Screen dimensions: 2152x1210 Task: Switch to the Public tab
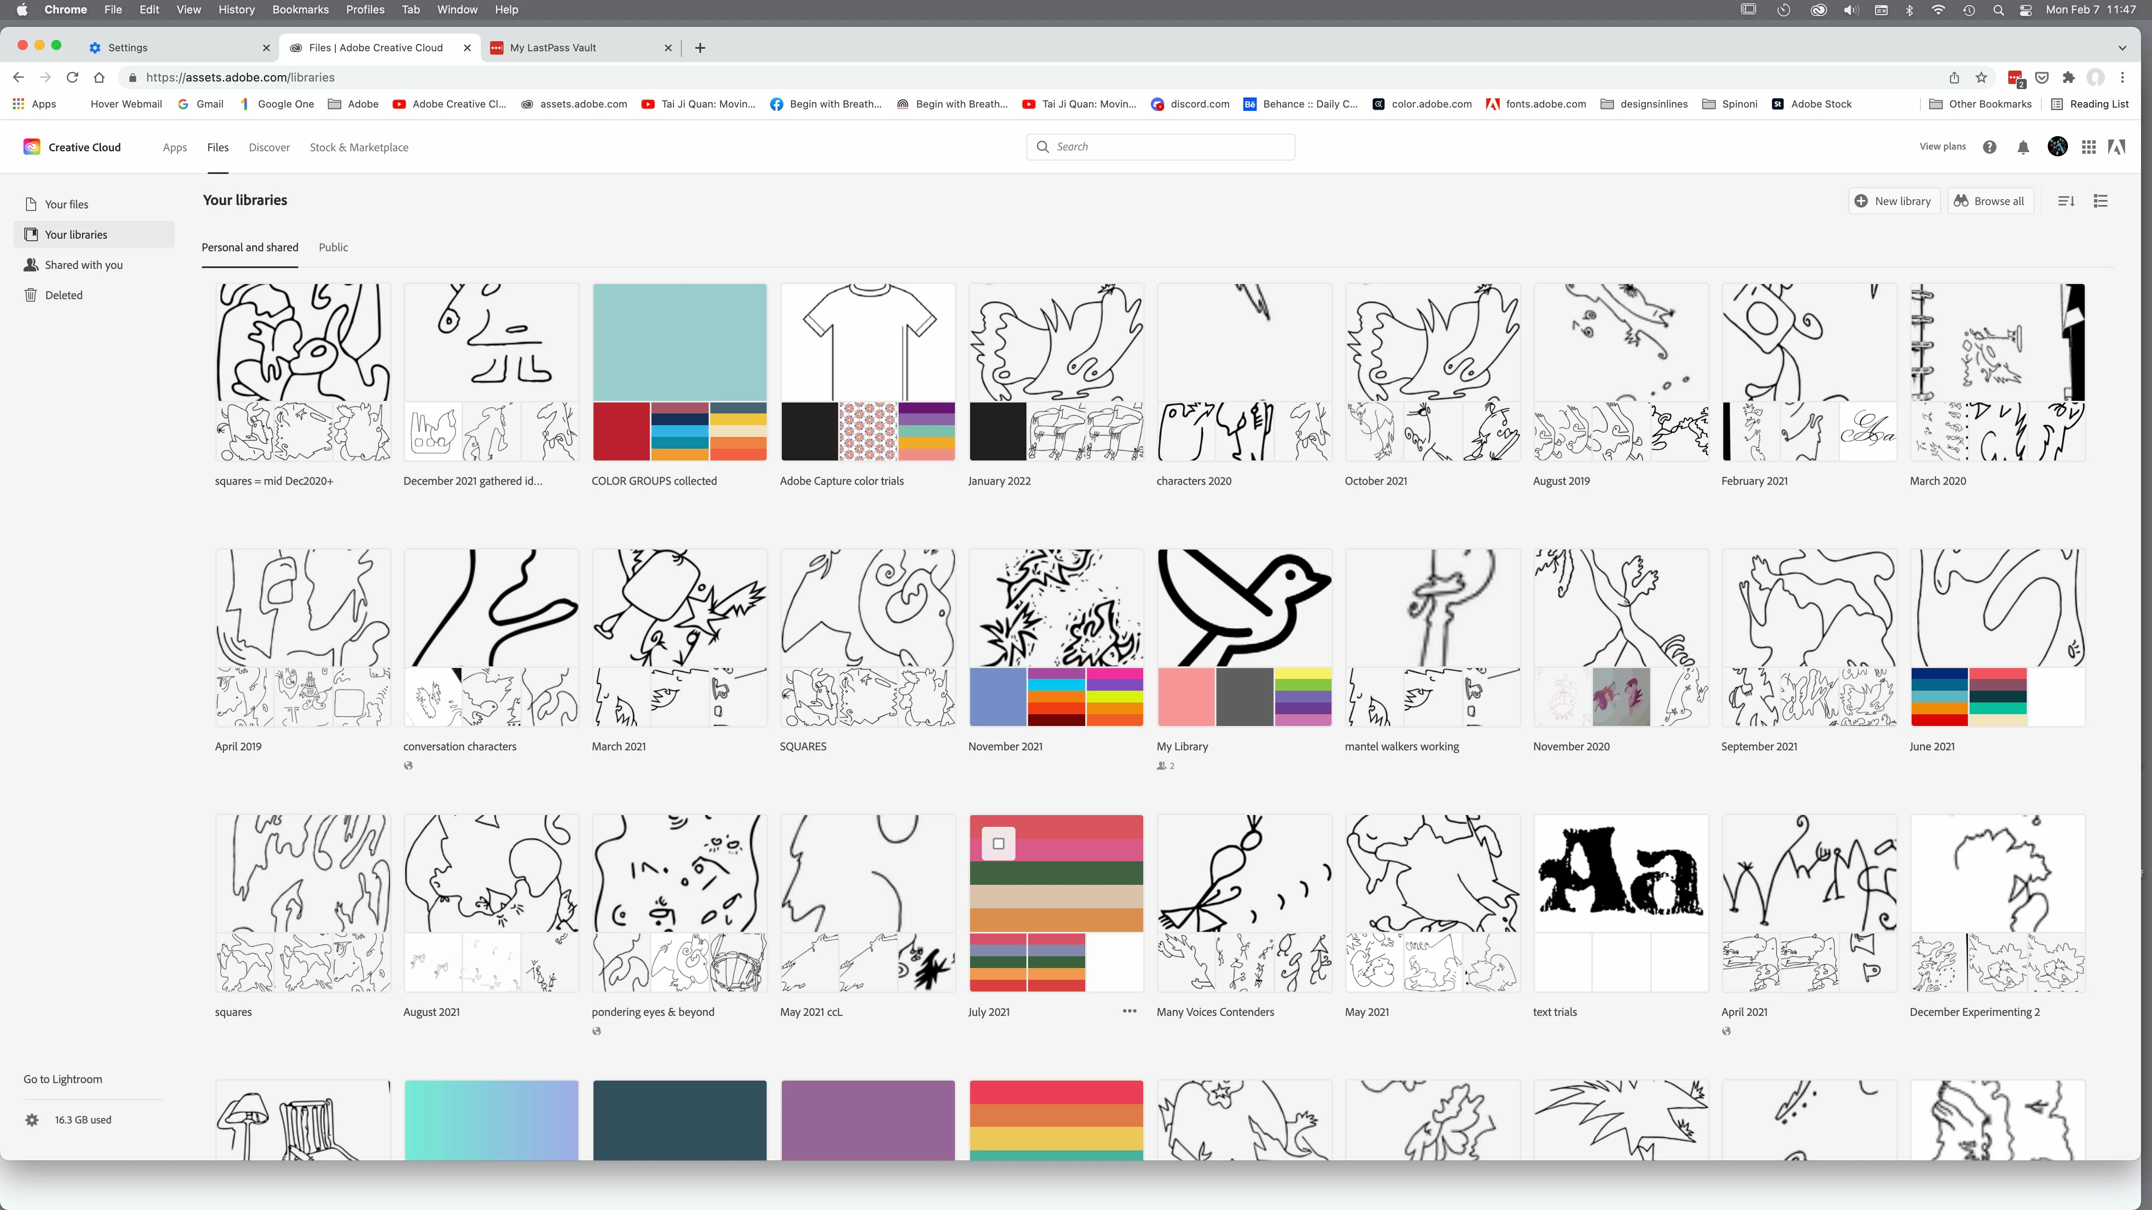[x=333, y=247]
